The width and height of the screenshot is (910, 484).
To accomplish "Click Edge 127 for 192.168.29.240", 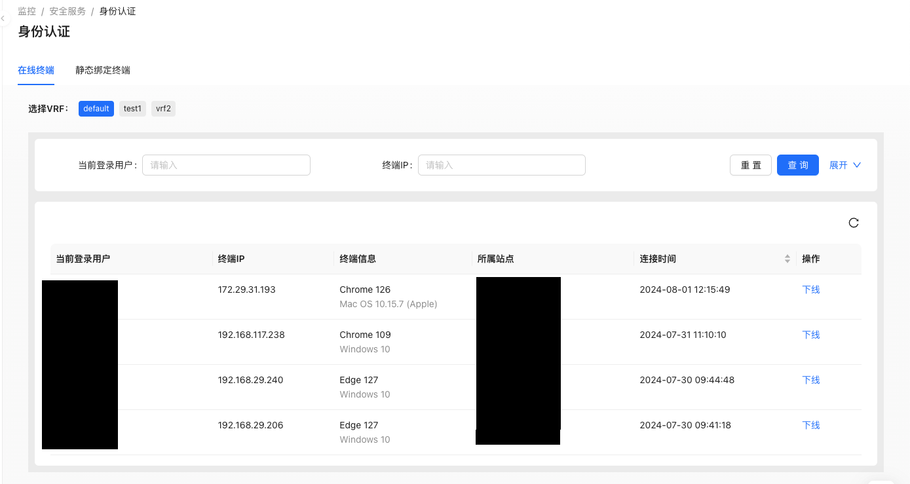I will coord(359,380).
